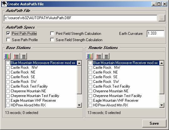Click the red-bulleted select-all icon in Remote Stations

pyautogui.click(x=99, y=56)
